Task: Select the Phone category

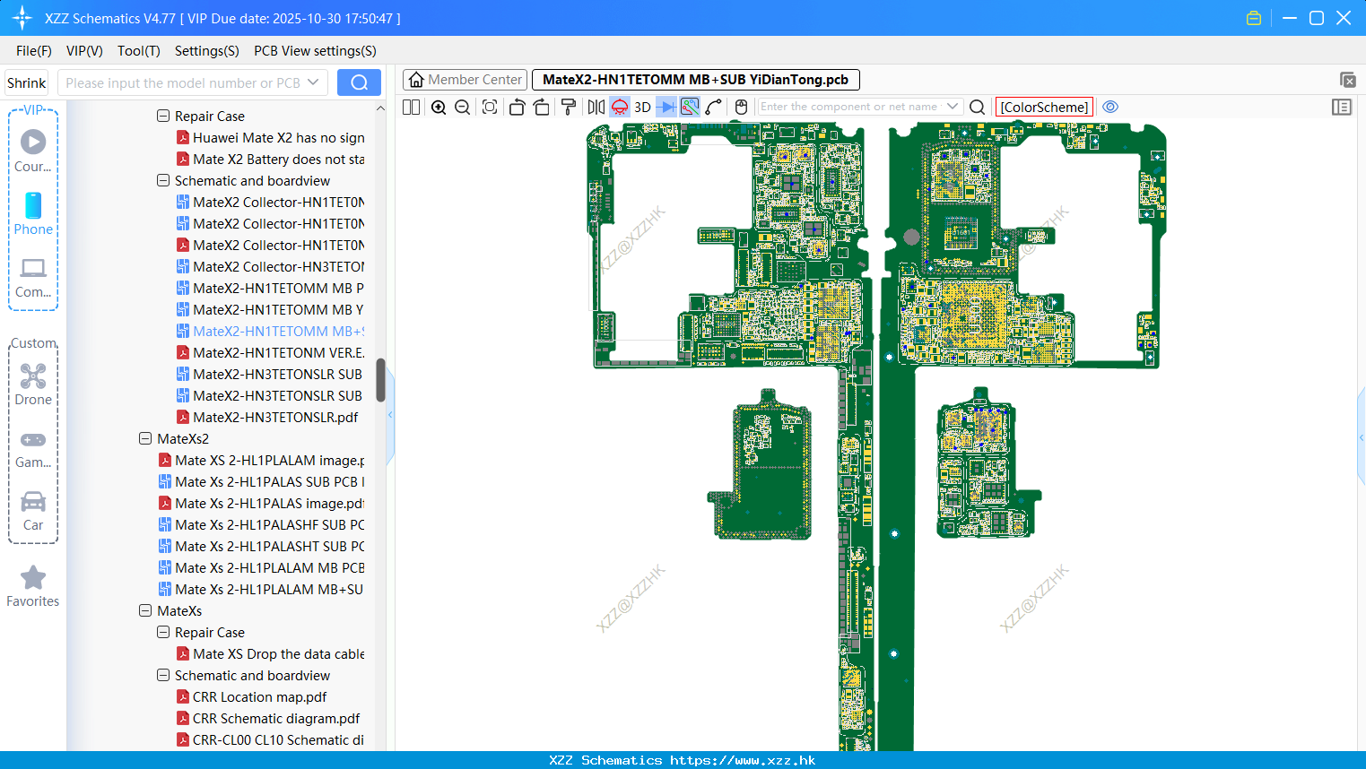Action: click(x=33, y=214)
